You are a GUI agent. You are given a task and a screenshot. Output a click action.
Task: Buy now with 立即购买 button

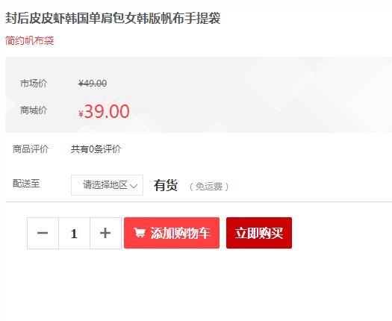(259, 233)
